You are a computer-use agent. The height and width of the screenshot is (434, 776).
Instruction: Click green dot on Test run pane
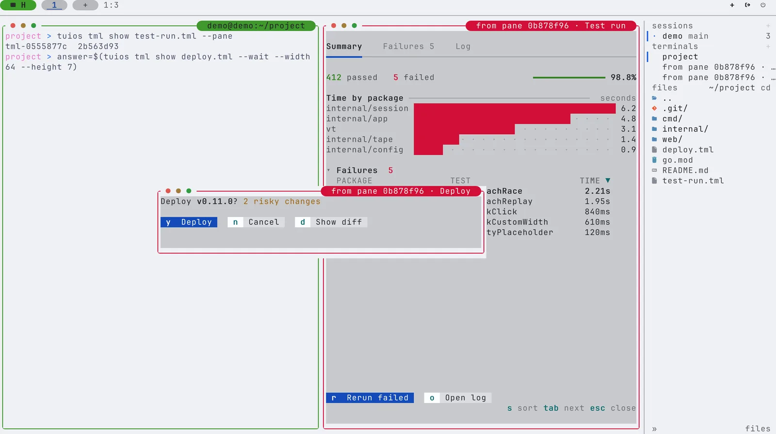[x=355, y=26]
